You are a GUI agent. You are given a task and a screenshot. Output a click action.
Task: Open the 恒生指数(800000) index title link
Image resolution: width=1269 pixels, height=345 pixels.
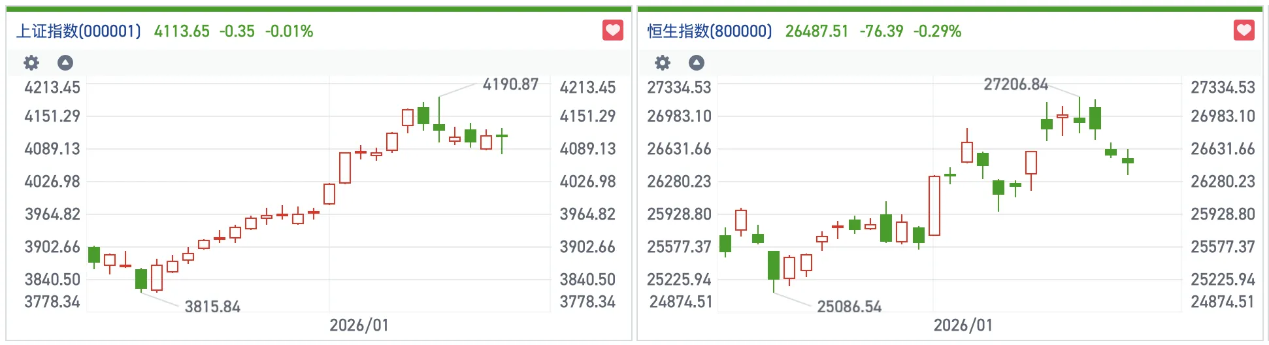[710, 31]
